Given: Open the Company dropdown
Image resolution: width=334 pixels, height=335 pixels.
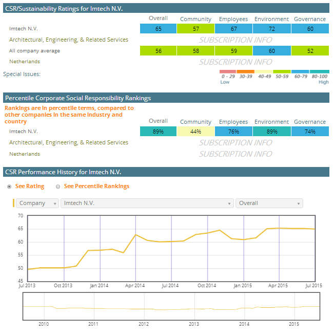Looking at the screenshot, I should point(37,203).
